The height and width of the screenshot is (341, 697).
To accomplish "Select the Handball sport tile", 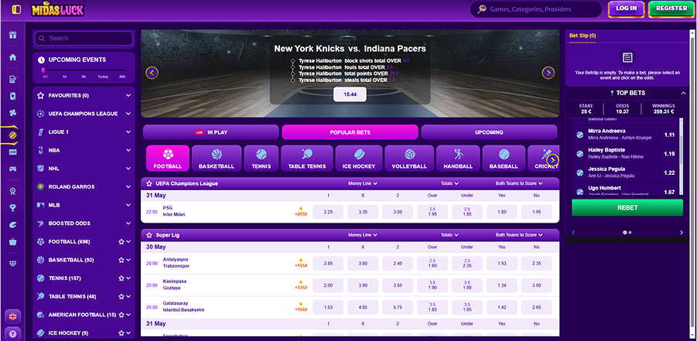I will (x=458, y=159).
